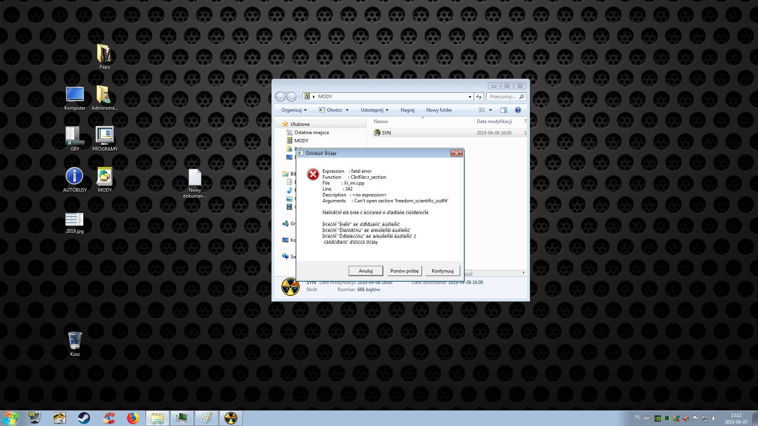Click the NVIDIA tray icon
758x426 pixels.
coord(658,419)
